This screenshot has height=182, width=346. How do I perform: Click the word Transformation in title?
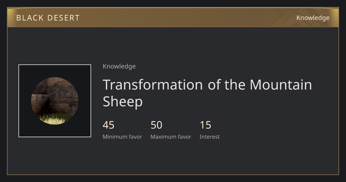pyautogui.click(x=153, y=85)
